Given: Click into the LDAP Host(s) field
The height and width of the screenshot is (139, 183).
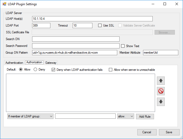Looking at the screenshot, I should click(92, 19).
